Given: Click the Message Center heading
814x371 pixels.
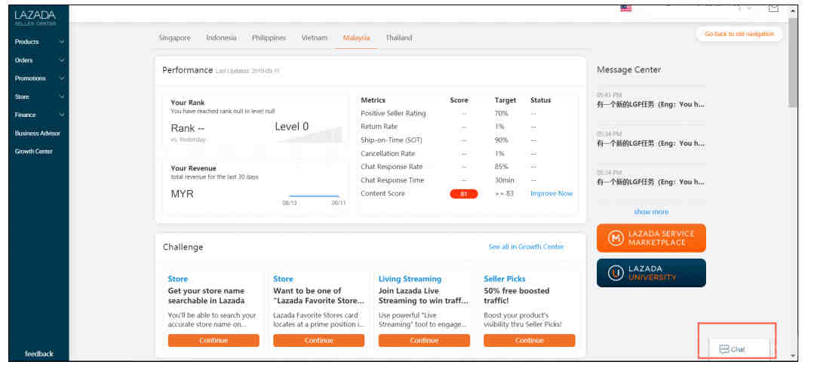Looking at the screenshot, I should click(628, 69).
